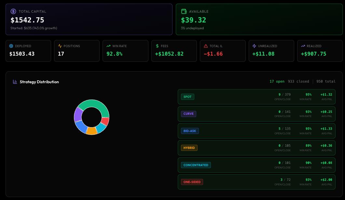This screenshot has width=345, height=200.
Task: Click the +$907.75 realized value
Action: pos(313,54)
